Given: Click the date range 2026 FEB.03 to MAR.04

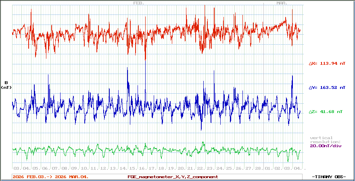Looking at the screenshot, I should [50, 177].
